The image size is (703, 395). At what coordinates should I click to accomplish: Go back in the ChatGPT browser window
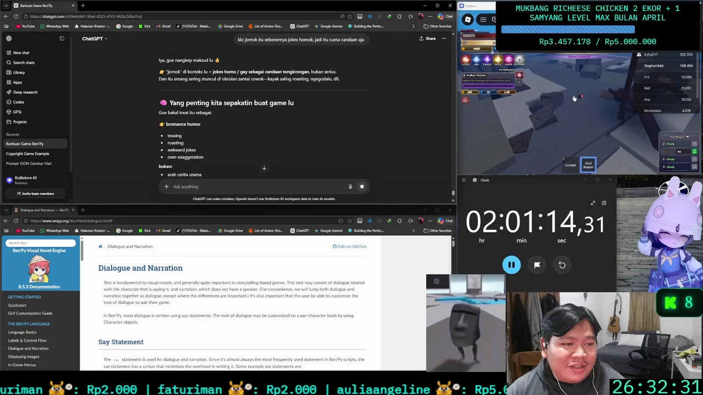pyautogui.click(x=6, y=16)
